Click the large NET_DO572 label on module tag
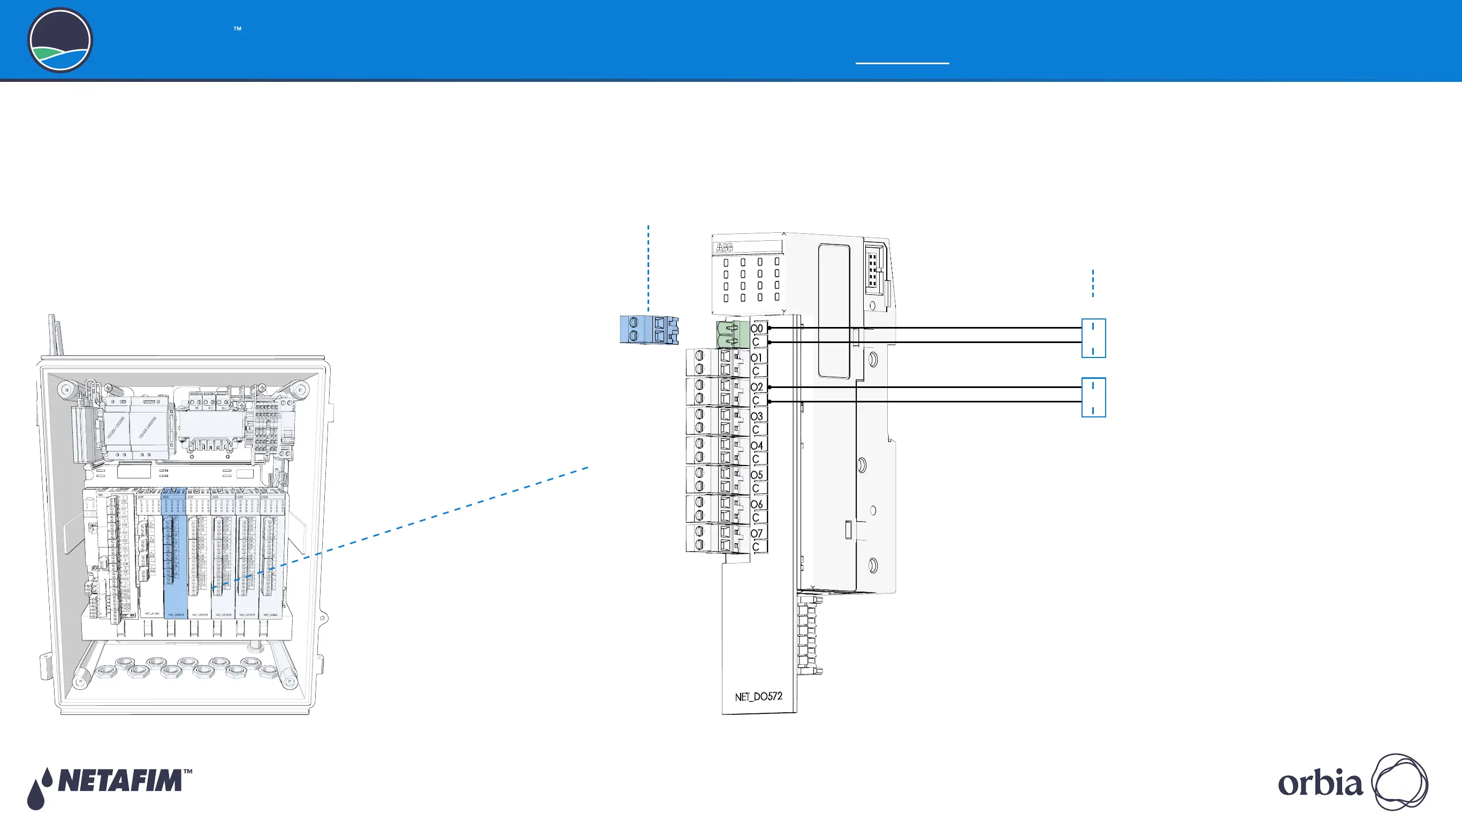1462x822 pixels. click(x=758, y=697)
